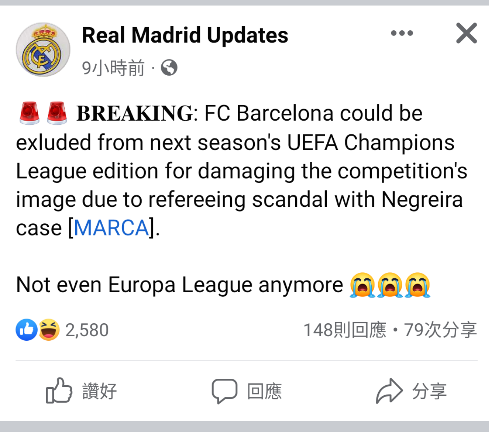
Task: Click the crying face emojis in the post
Action: pyautogui.click(x=390, y=285)
